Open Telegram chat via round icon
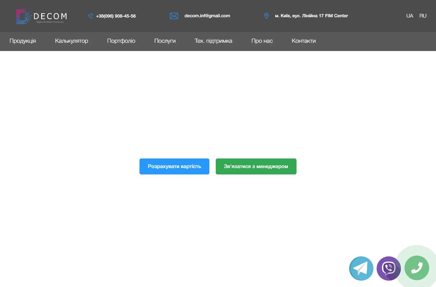 point(361,269)
